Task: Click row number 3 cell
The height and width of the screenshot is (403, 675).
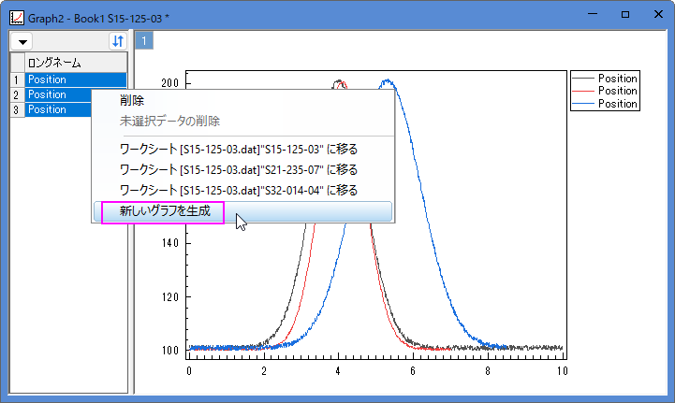Action: (x=17, y=109)
